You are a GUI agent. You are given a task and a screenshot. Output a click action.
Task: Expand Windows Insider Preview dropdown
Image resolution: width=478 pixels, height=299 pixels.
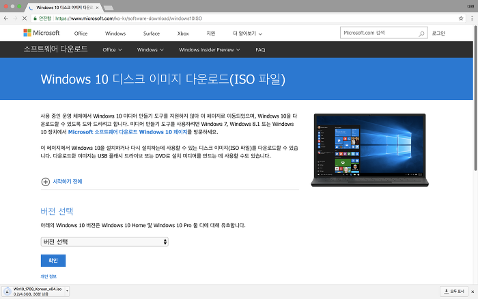[x=210, y=50]
